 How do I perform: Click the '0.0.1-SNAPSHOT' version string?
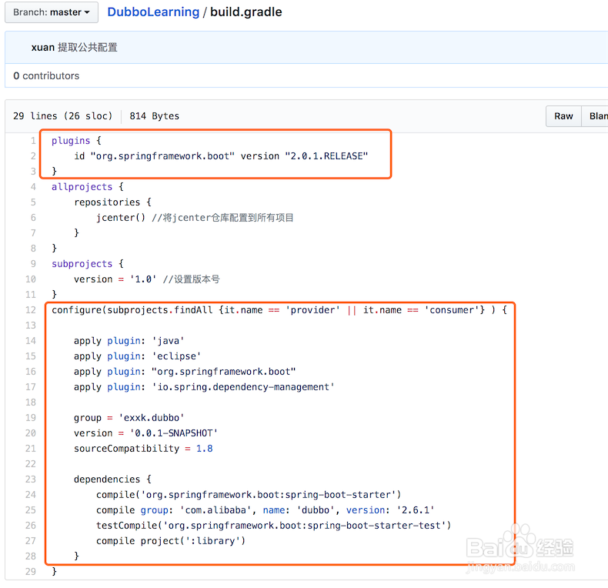[174, 433]
